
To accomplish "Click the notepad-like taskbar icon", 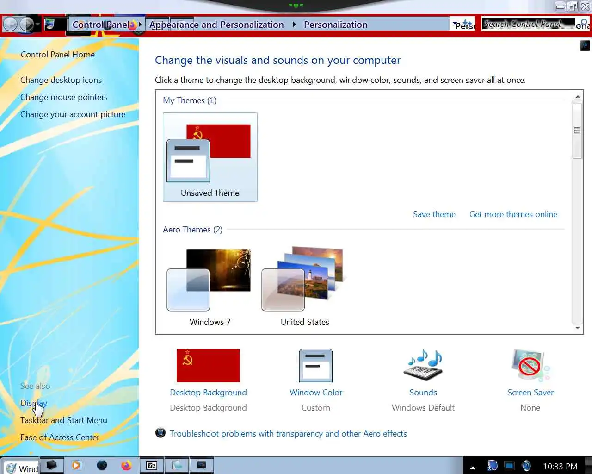I will point(177,465).
